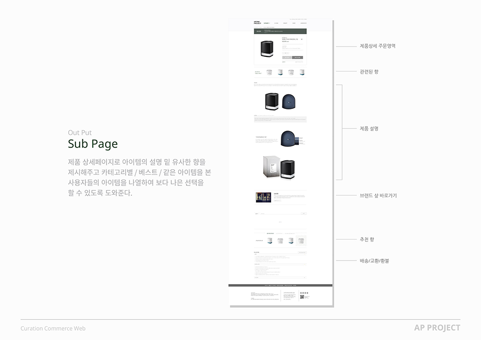Click the quantity stepper in order area
The height and width of the screenshot is (340, 481).
click(286, 53)
